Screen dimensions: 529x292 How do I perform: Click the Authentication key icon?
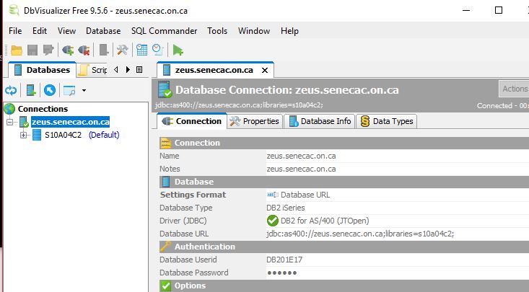(x=165, y=247)
